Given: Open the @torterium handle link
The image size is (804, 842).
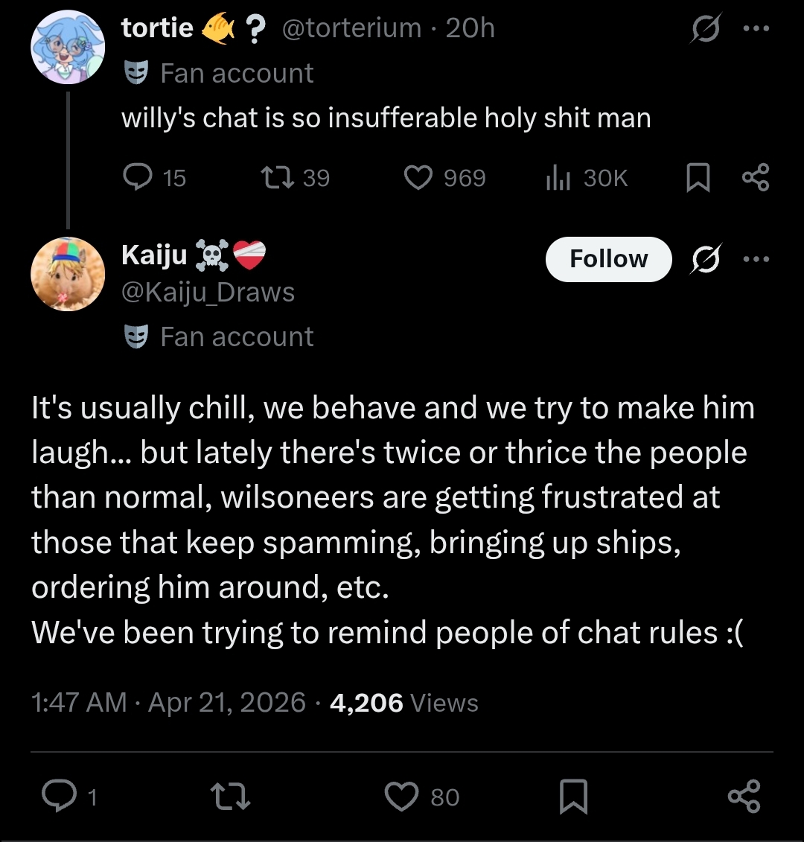Looking at the screenshot, I should pyautogui.click(x=352, y=28).
